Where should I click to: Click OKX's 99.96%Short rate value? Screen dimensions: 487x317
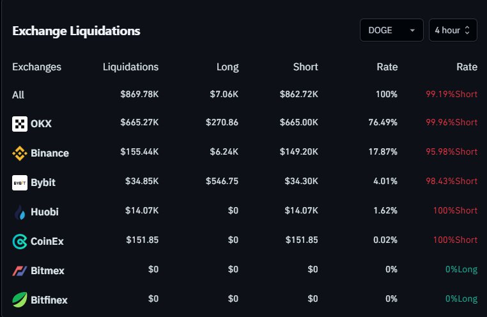click(x=451, y=123)
